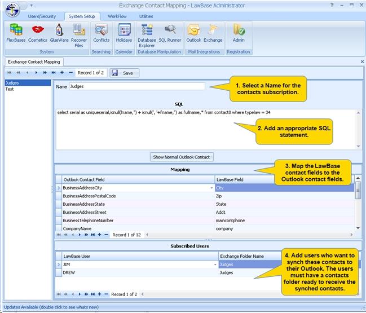Go to first record in top navigator
366x313 pixels.
pos(10,73)
